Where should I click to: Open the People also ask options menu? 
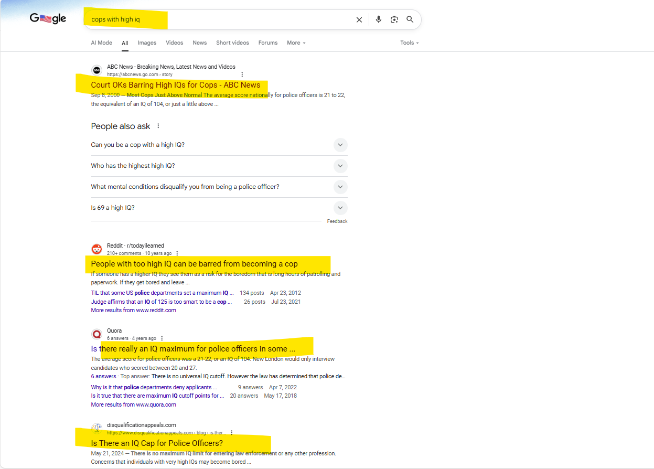pyautogui.click(x=158, y=126)
